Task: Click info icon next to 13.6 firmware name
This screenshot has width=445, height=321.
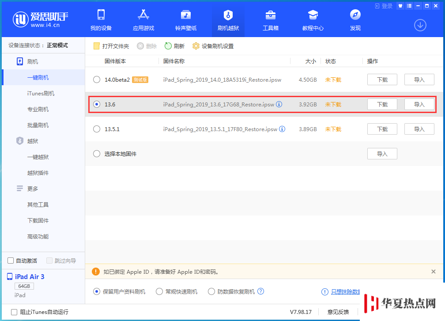Action: pos(279,104)
